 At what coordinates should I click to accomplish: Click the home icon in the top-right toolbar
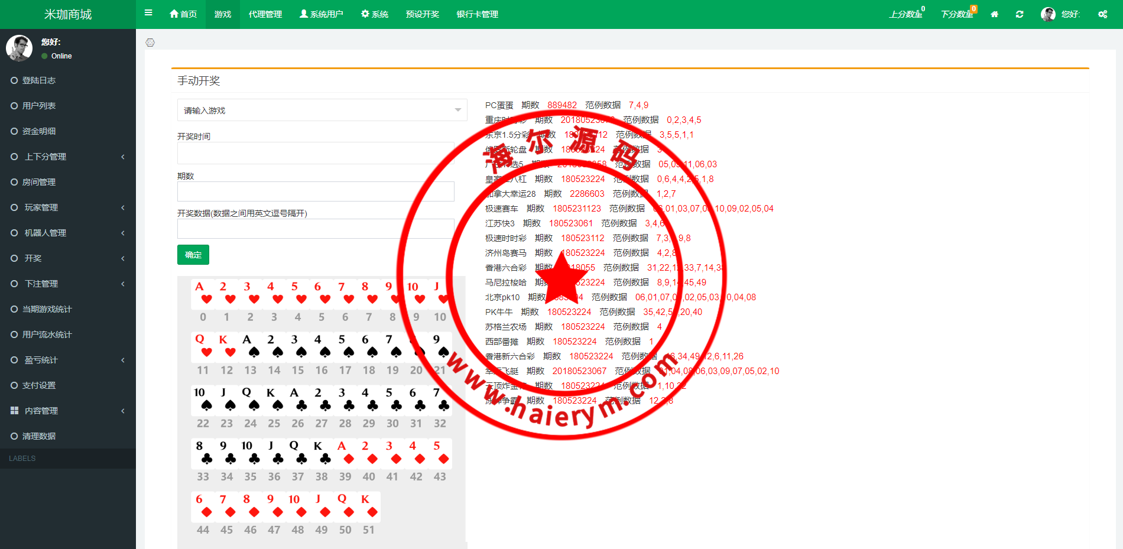[x=995, y=14]
